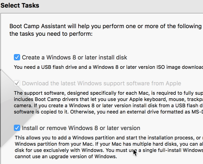Click the "Boot Camp Assistant will help you perform" line
Viewport: 203px width, 164px height.
pyautogui.click(x=106, y=26)
